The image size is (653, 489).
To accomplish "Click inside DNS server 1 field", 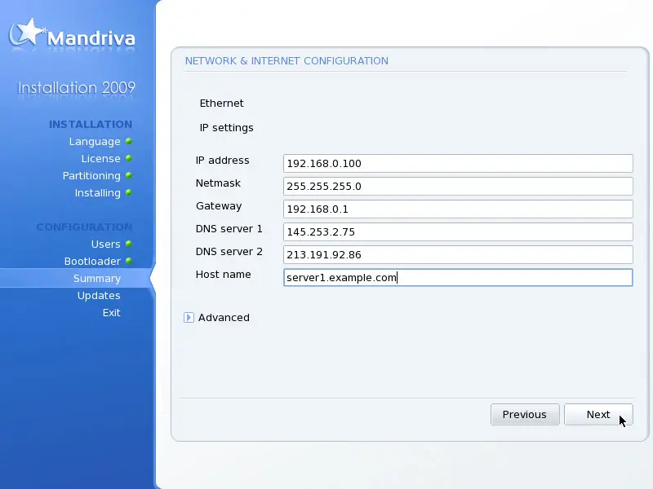I will click(458, 232).
